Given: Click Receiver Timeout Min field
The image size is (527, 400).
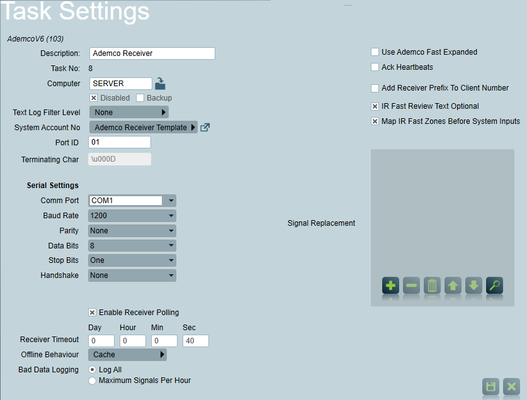Looking at the screenshot, I should coord(164,341).
